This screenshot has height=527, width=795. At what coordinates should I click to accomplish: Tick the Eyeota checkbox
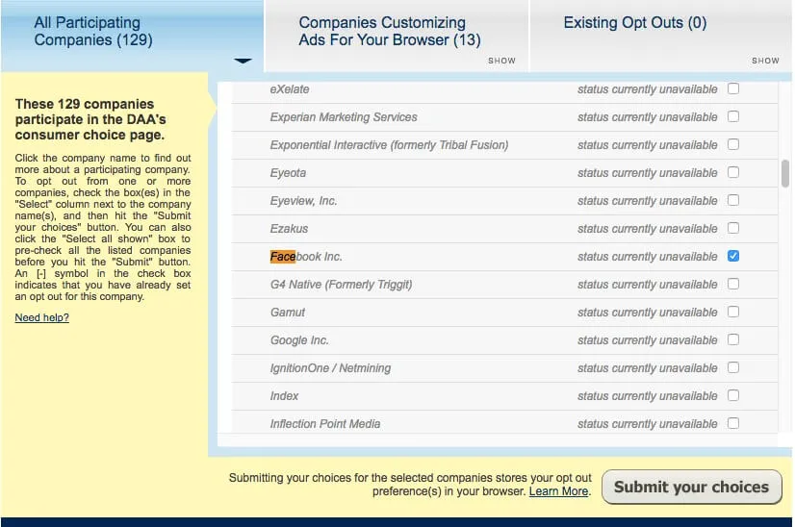(x=733, y=173)
